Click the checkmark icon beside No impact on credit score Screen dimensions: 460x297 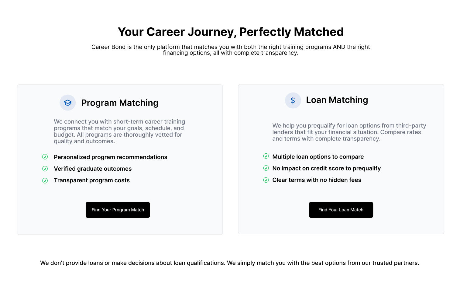pyautogui.click(x=266, y=168)
